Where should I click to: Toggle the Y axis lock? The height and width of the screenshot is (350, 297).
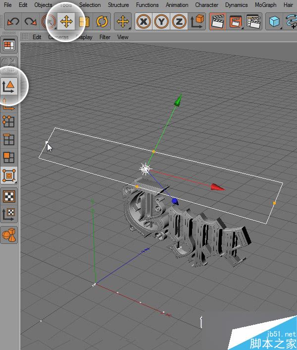[161, 21]
